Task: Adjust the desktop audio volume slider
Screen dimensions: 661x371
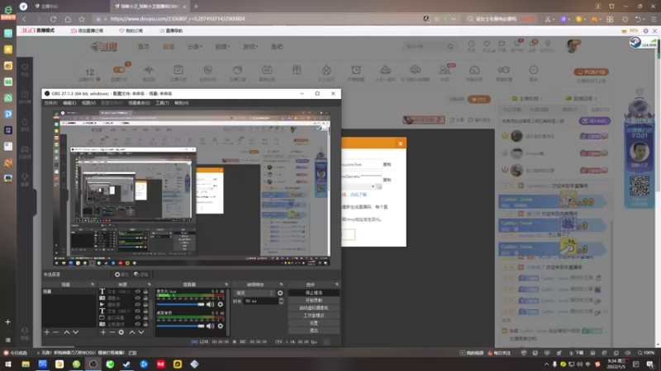Action: [x=180, y=326]
